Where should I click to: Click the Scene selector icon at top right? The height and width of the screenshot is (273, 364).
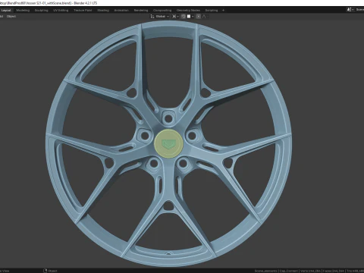350,10
